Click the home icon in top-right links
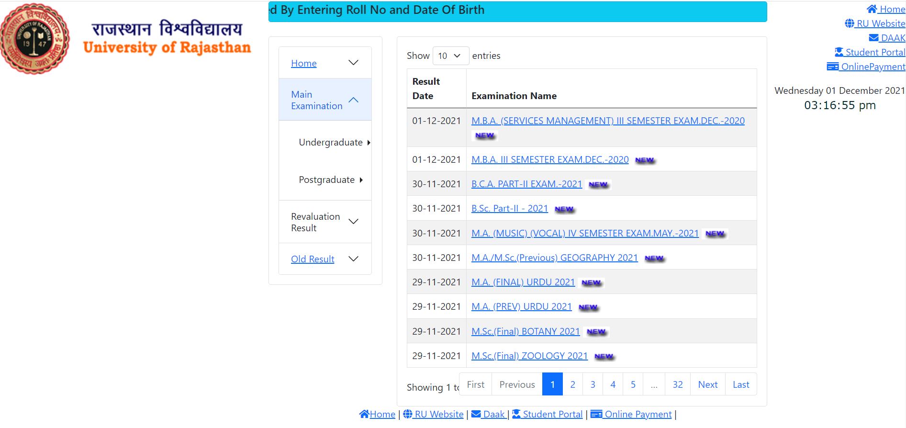Image resolution: width=906 pixels, height=428 pixels. [872, 9]
